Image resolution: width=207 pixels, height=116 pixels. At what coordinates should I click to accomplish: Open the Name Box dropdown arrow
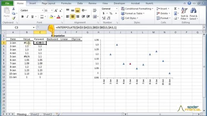click(x=34, y=27)
